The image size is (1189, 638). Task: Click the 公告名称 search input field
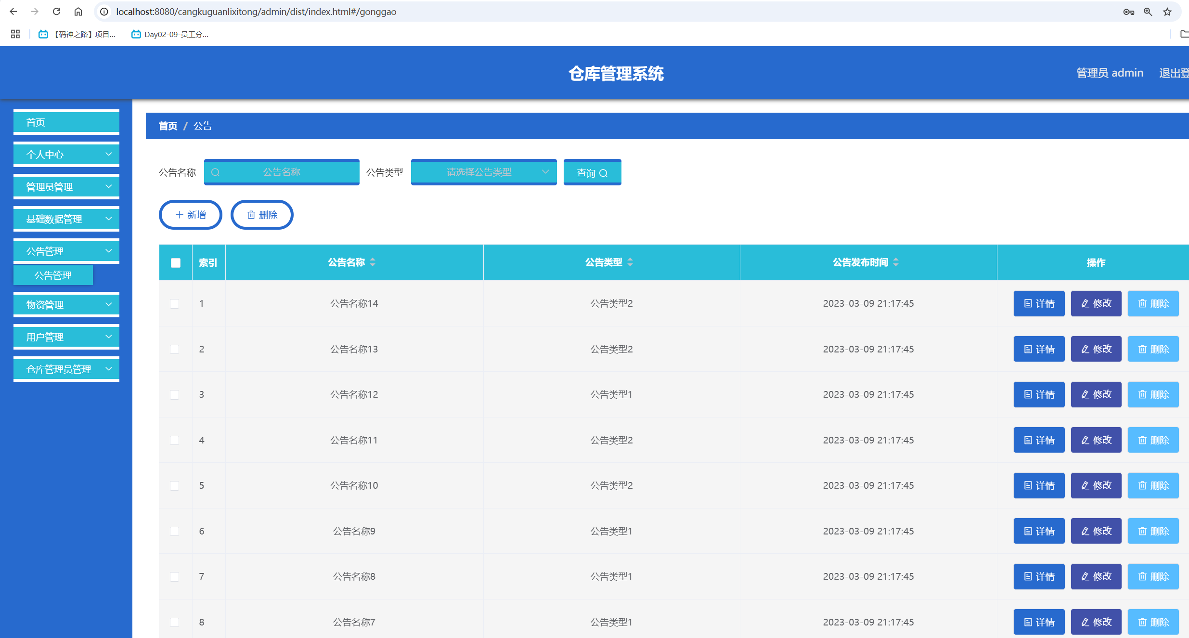click(282, 172)
